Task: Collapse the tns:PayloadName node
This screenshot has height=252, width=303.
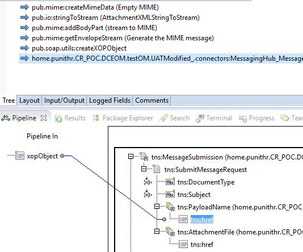Action: pyautogui.click(x=157, y=207)
